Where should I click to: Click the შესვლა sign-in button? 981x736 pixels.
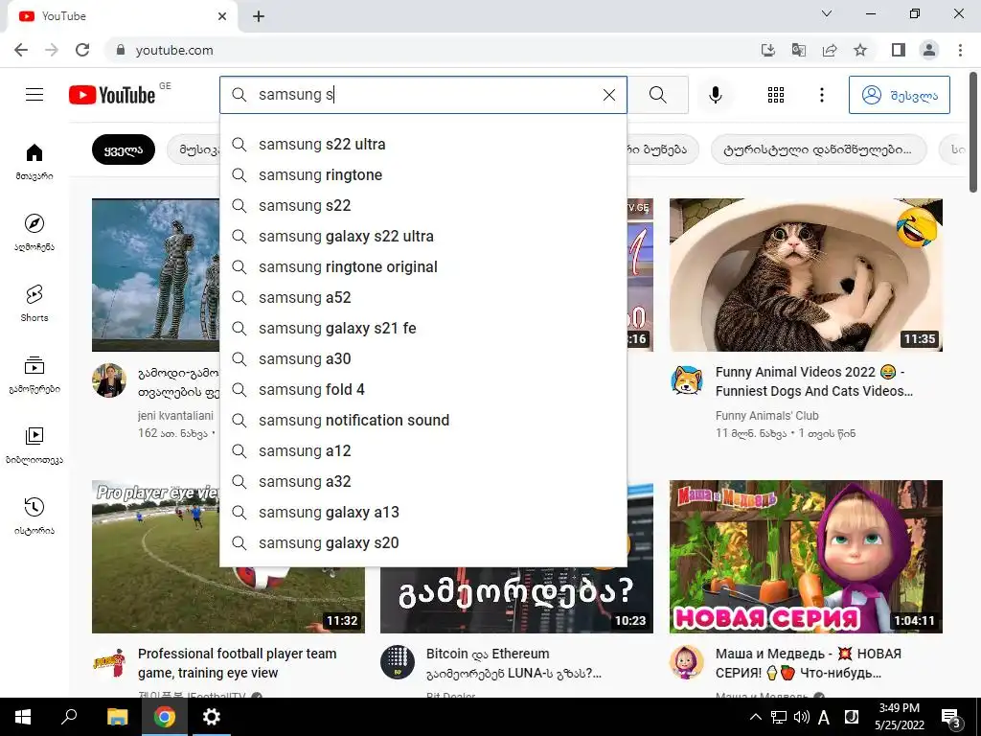899,95
